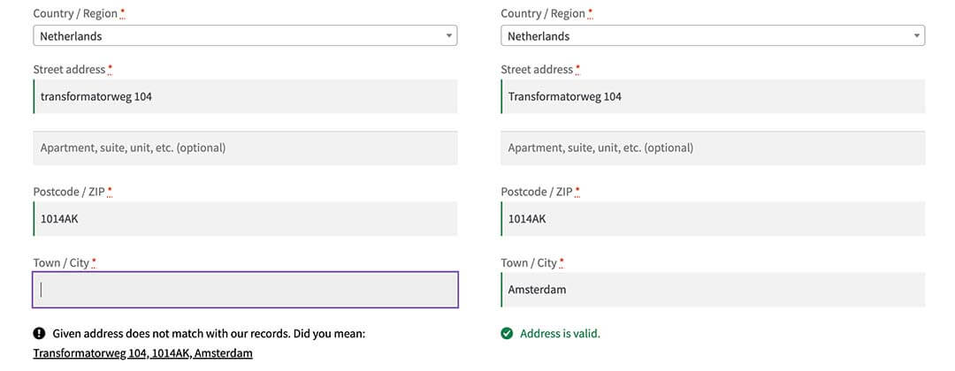Select the left Apartment, suite, unit field

(x=245, y=148)
